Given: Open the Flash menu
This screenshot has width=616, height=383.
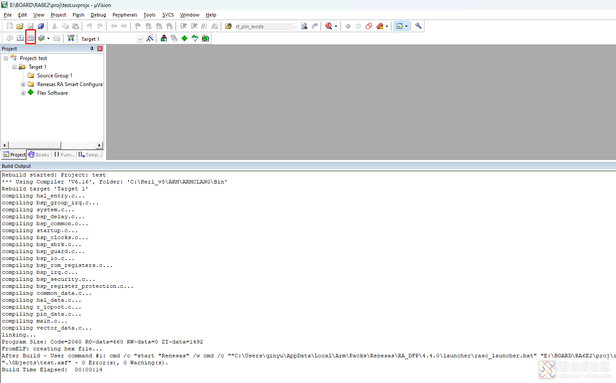Looking at the screenshot, I should pos(78,15).
